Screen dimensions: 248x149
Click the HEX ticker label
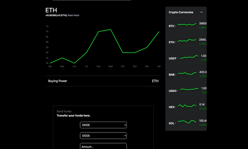(x=172, y=107)
